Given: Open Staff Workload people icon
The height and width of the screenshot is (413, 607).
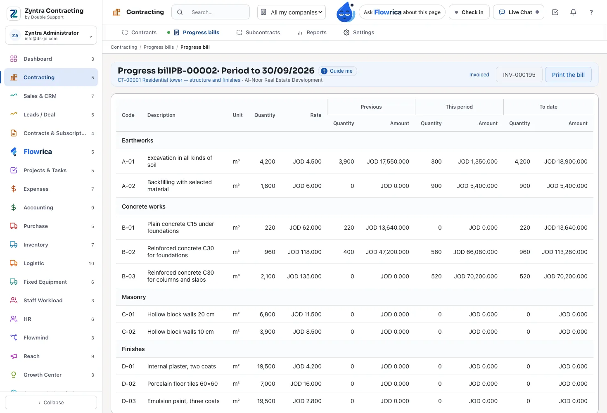Looking at the screenshot, I should [14, 300].
